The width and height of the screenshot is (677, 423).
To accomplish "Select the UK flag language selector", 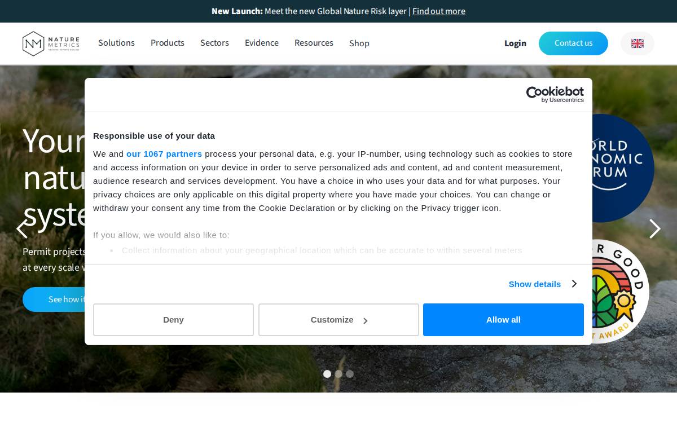I will point(638,43).
